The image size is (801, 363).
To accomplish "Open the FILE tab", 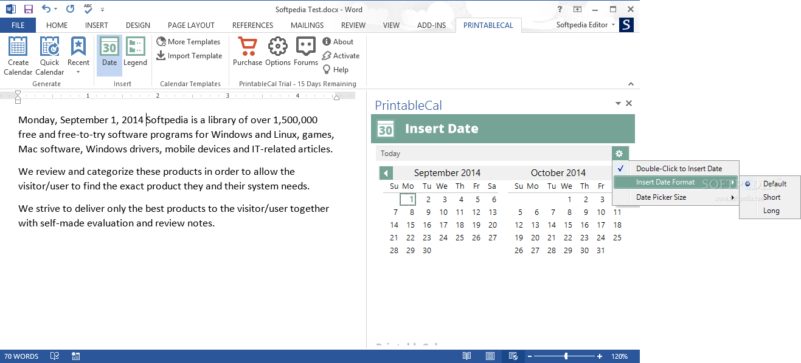I will coord(18,25).
